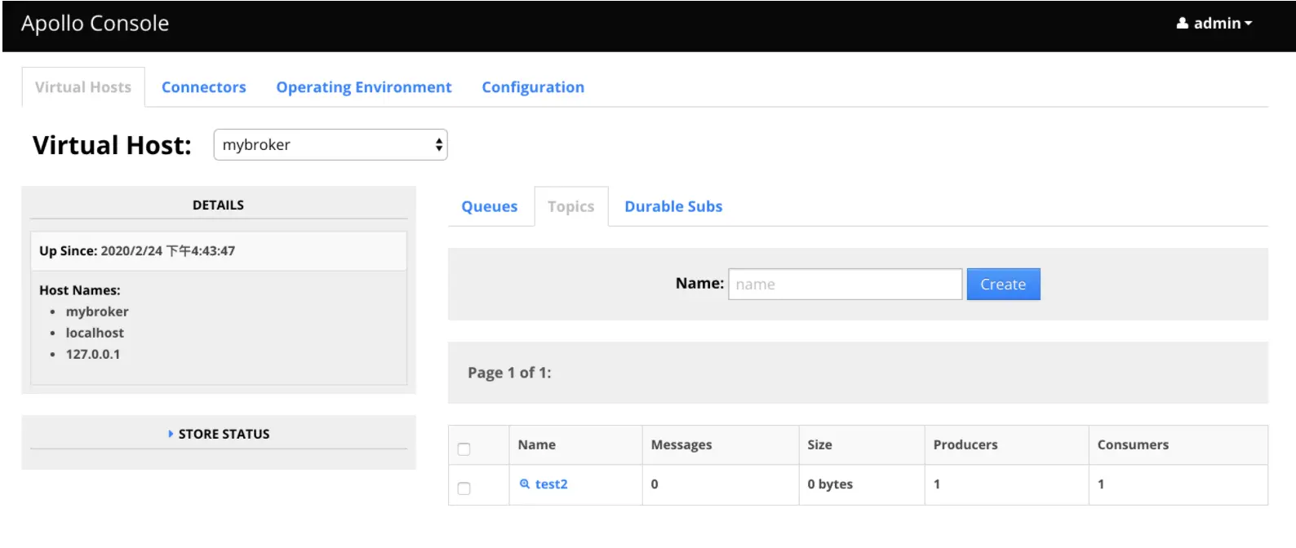Open the test2 topic link
The image size is (1296, 548).
click(552, 484)
